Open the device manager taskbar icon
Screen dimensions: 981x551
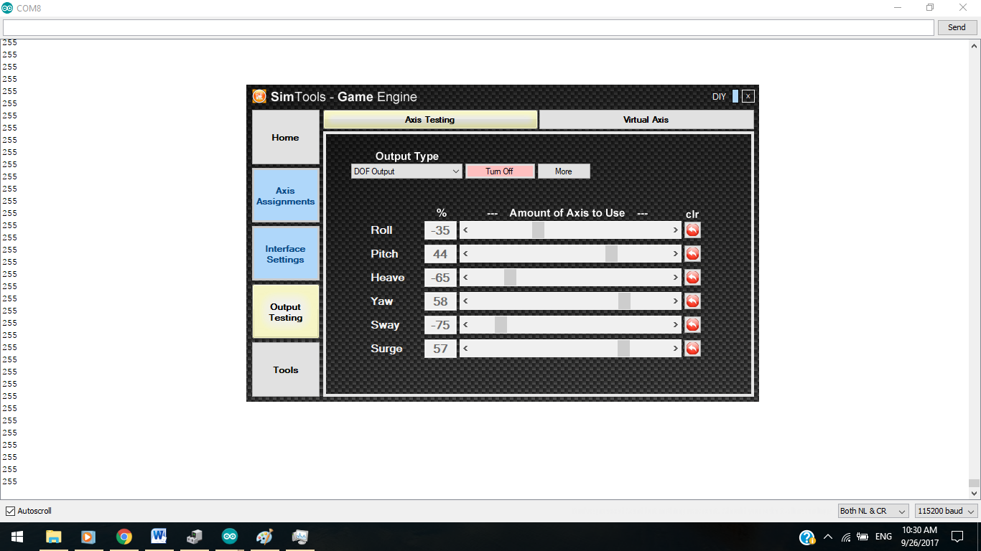(194, 537)
